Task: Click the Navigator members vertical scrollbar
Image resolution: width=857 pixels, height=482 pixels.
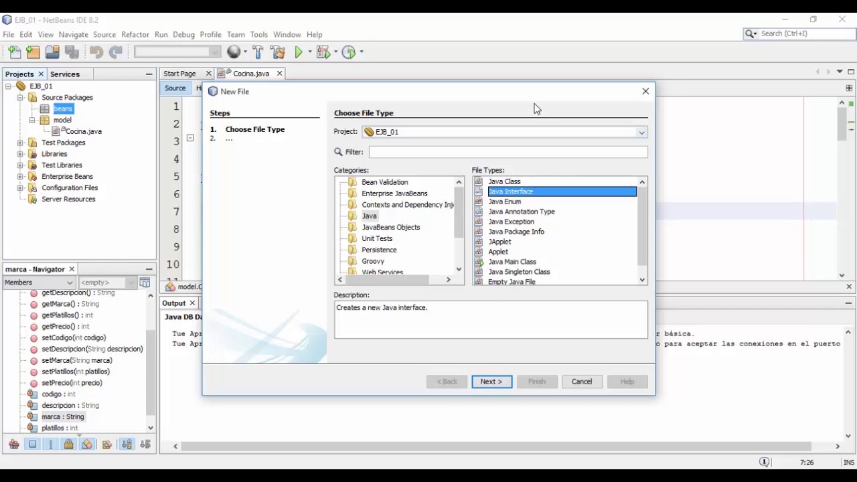Action: pyautogui.click(x=151, y=361)
